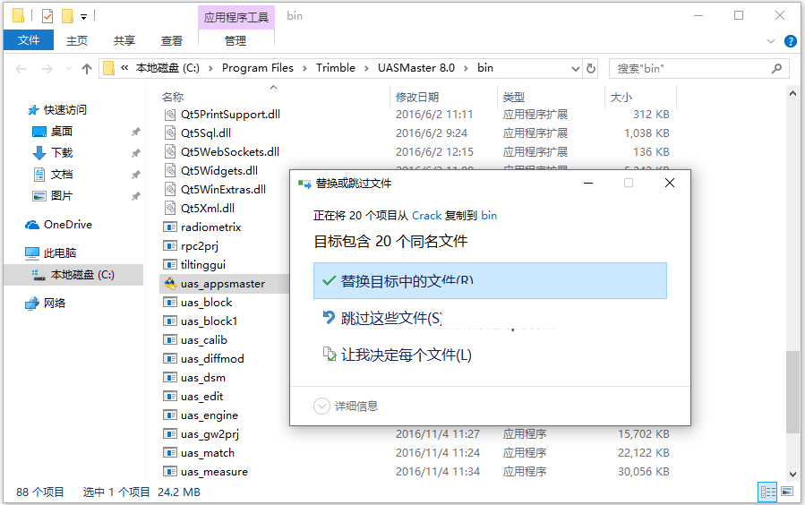Viewport: 805px width, 505px height.
Task: Open 桌面 in navigation pane
Action: tap(61, 132)
